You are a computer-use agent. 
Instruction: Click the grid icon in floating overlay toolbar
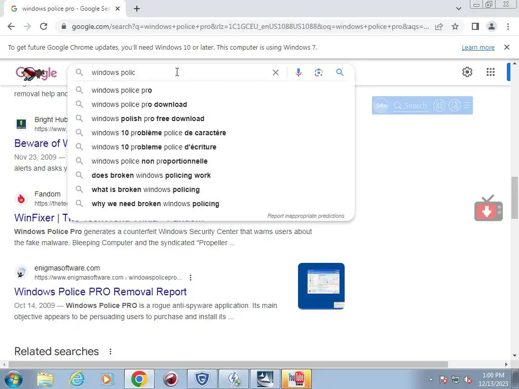point(439,105)
